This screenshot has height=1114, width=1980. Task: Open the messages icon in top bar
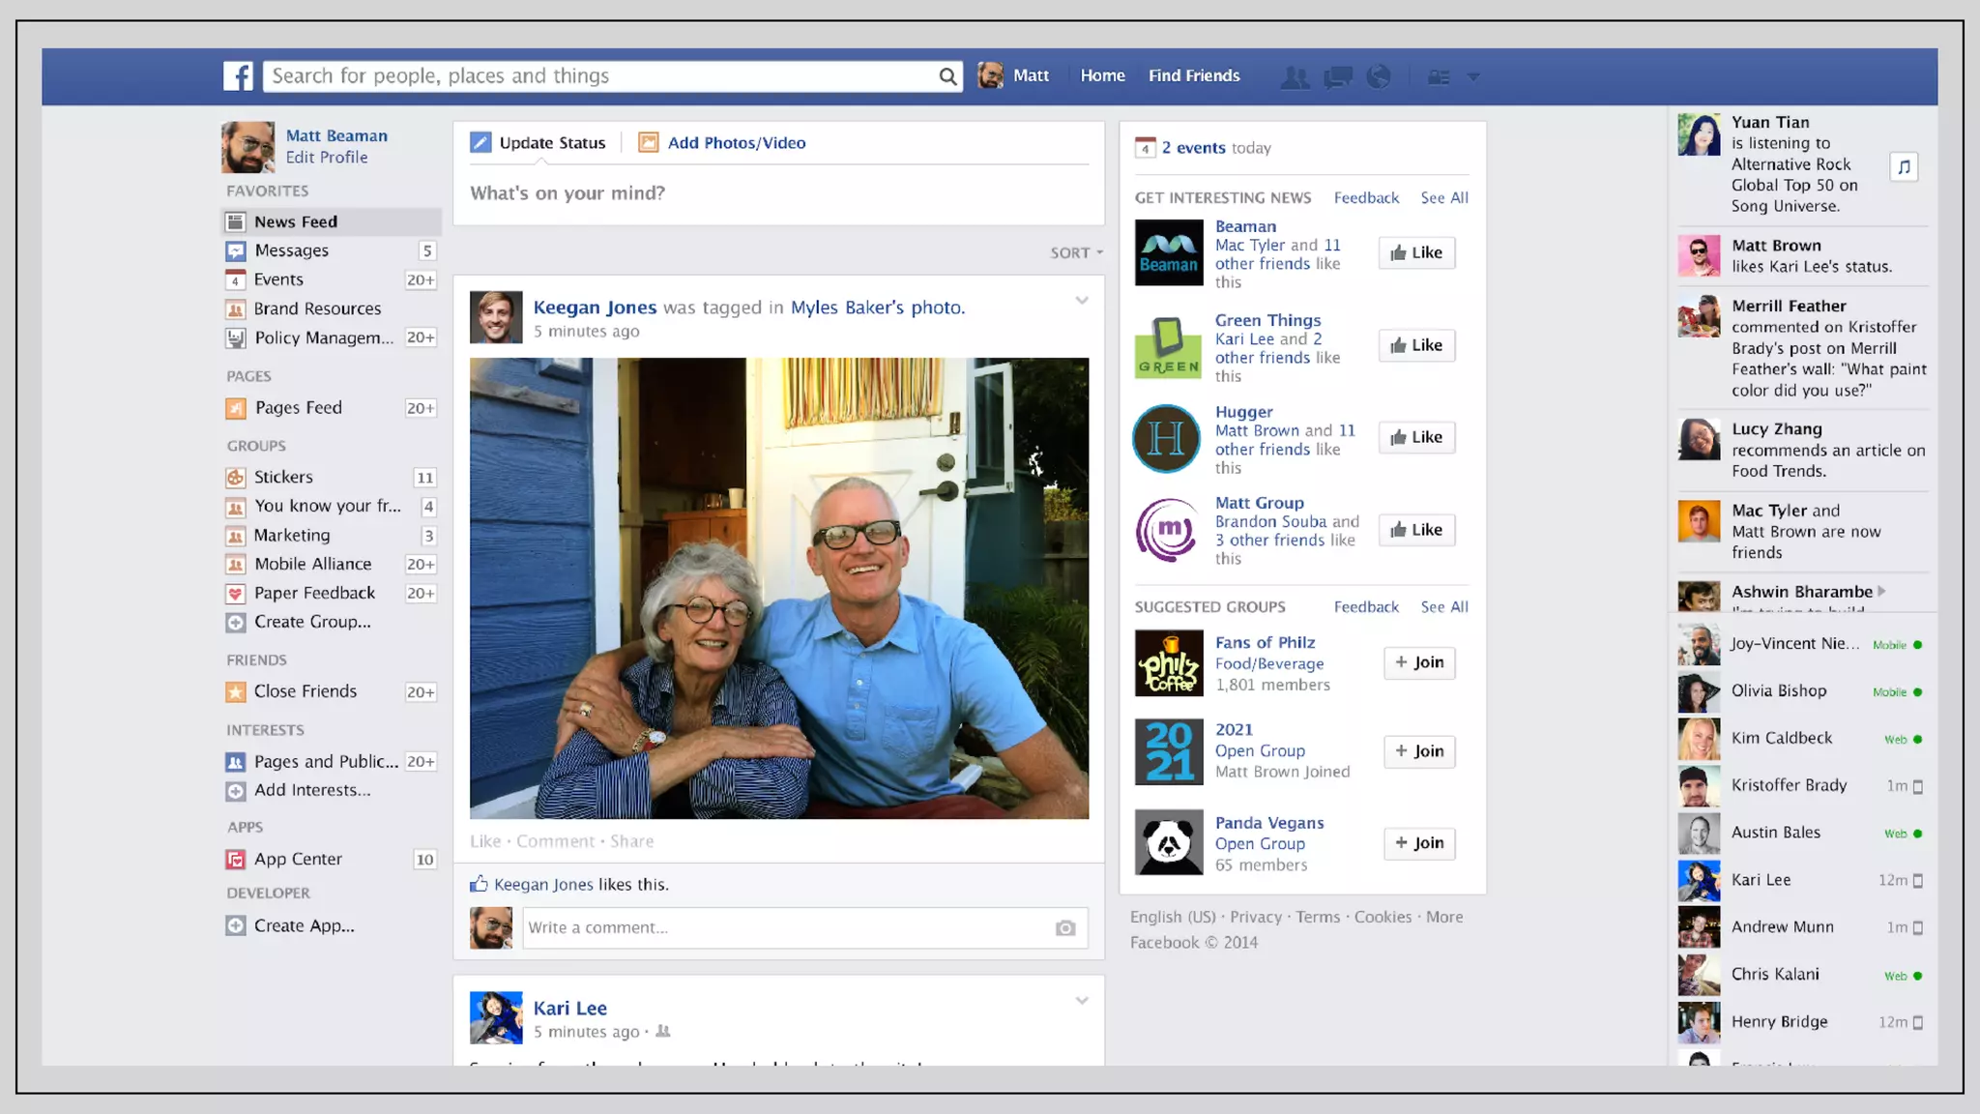1338,77
